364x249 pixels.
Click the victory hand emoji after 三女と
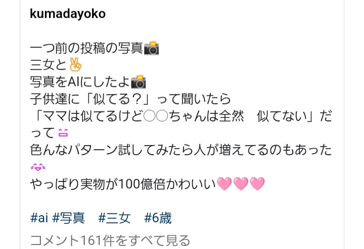click(75, 65)
